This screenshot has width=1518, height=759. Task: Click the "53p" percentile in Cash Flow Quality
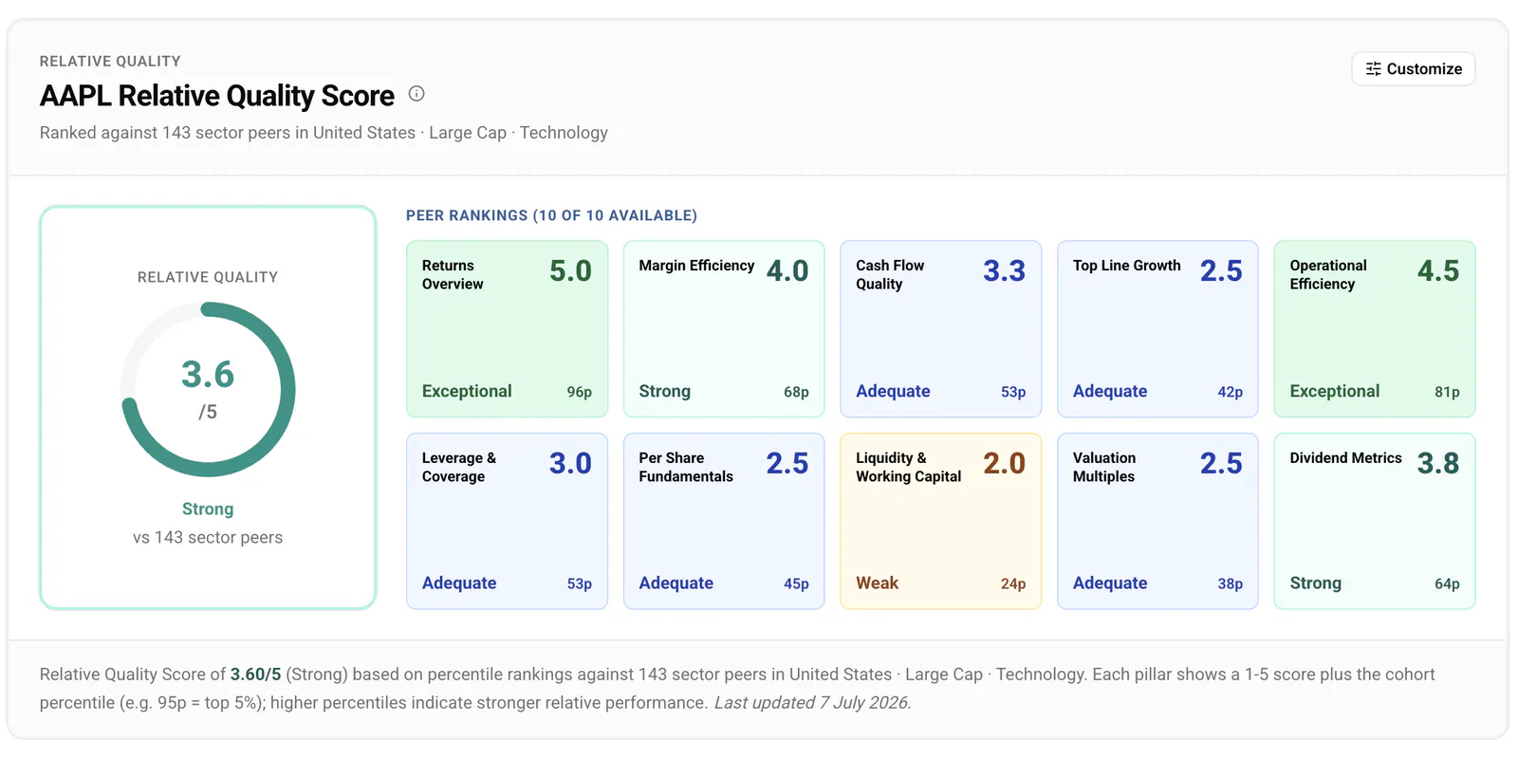click(x=1013, y=392)
